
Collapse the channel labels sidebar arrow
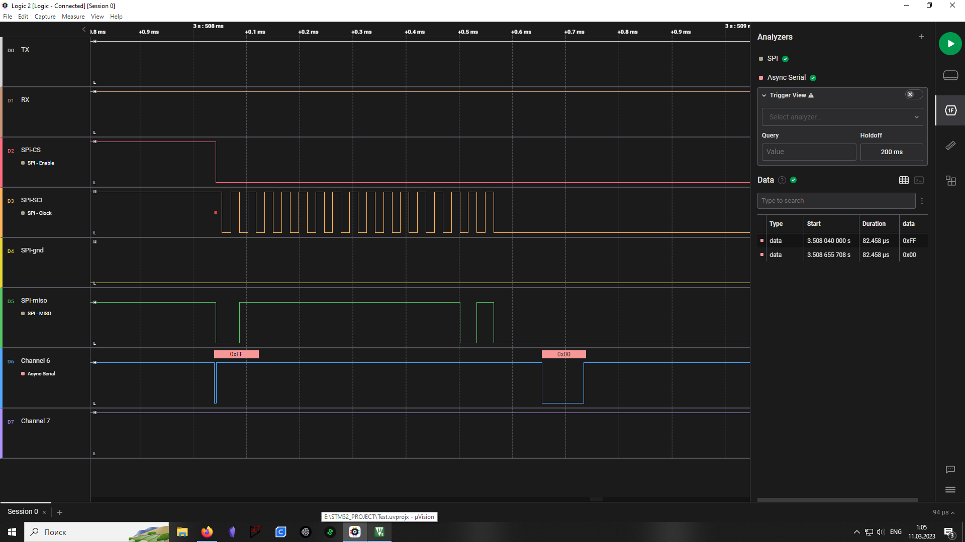point(84,30)
